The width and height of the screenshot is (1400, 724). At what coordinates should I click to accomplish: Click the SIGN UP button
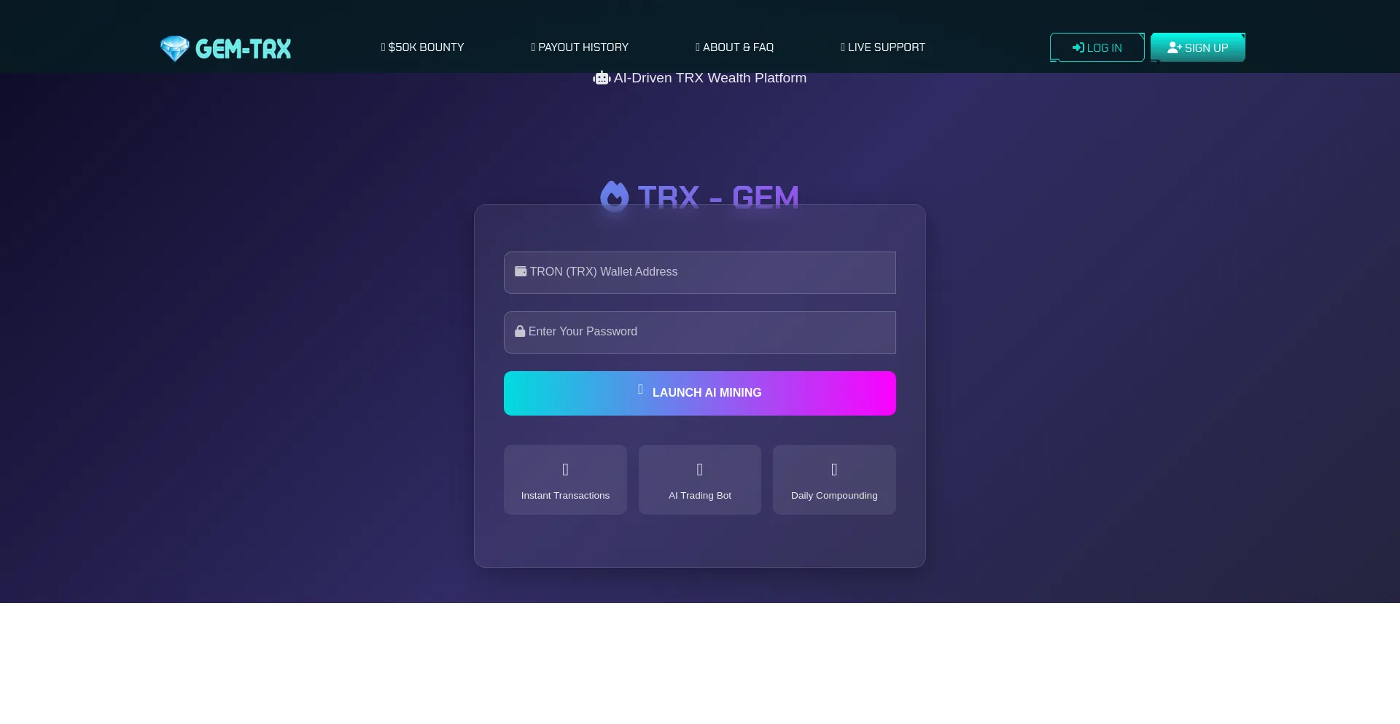coord(1198,47)
